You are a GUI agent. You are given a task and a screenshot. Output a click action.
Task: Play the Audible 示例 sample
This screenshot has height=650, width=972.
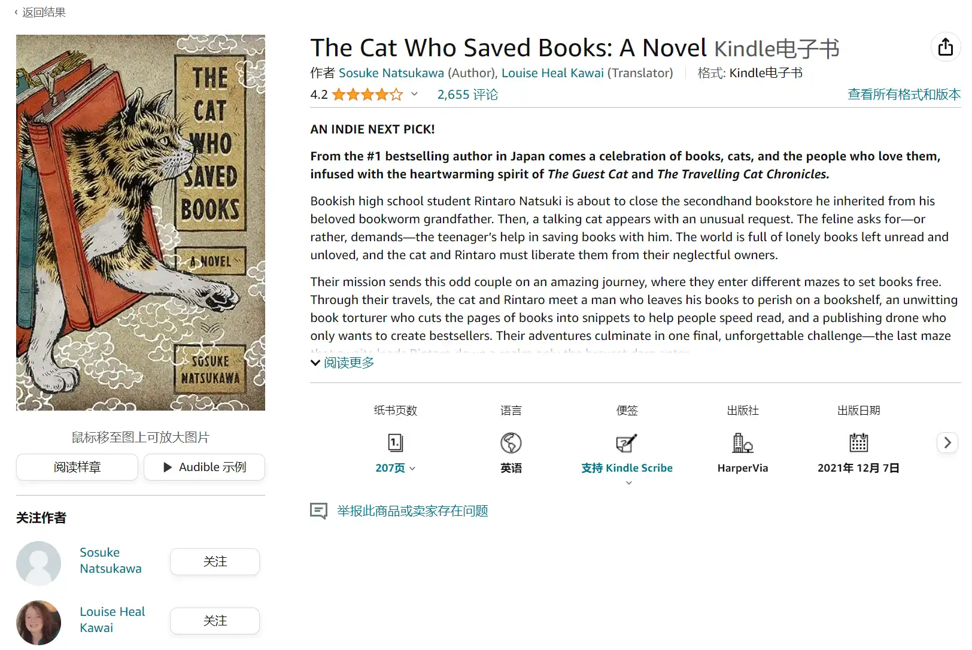(x=205, y=467)
